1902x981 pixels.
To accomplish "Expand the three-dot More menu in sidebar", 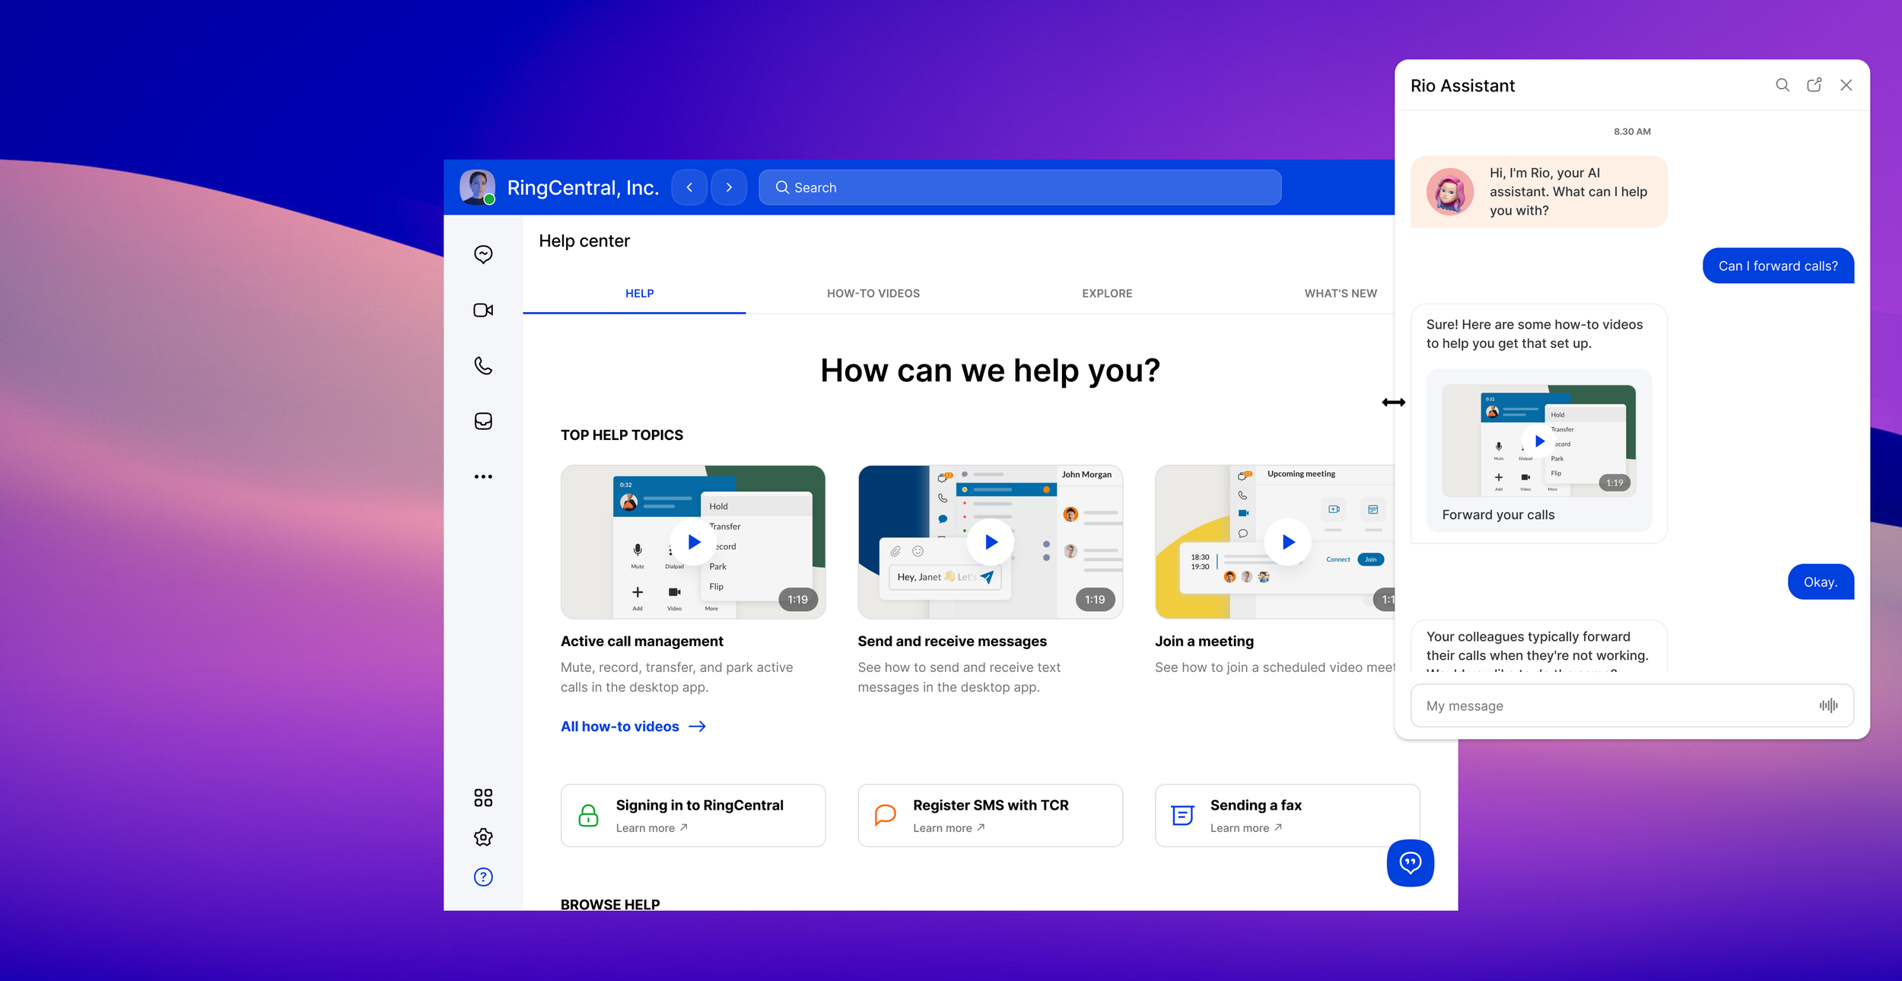I will [x=483, y=476].
